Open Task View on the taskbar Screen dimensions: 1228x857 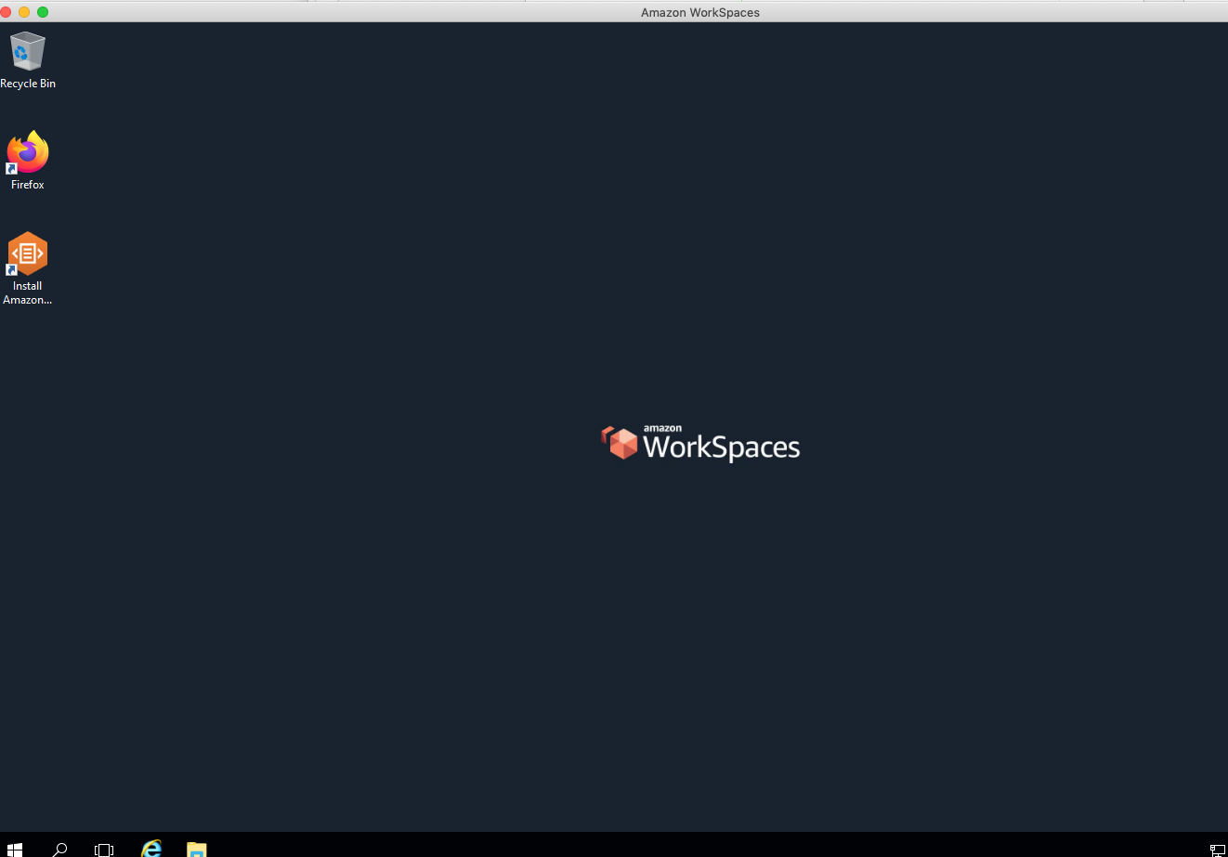(104, 849)
